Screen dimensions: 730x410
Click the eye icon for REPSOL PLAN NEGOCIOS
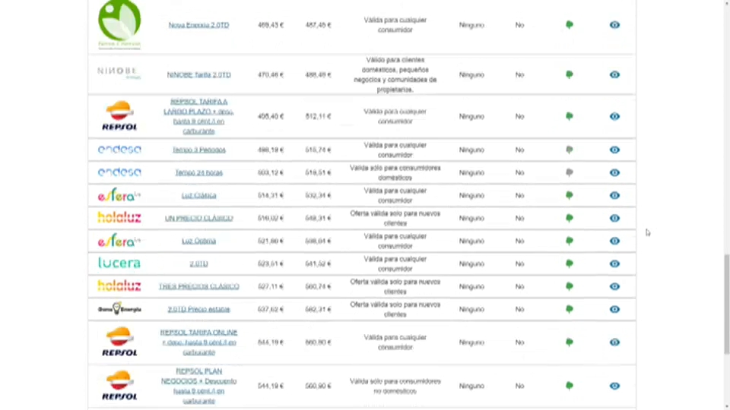614,386
